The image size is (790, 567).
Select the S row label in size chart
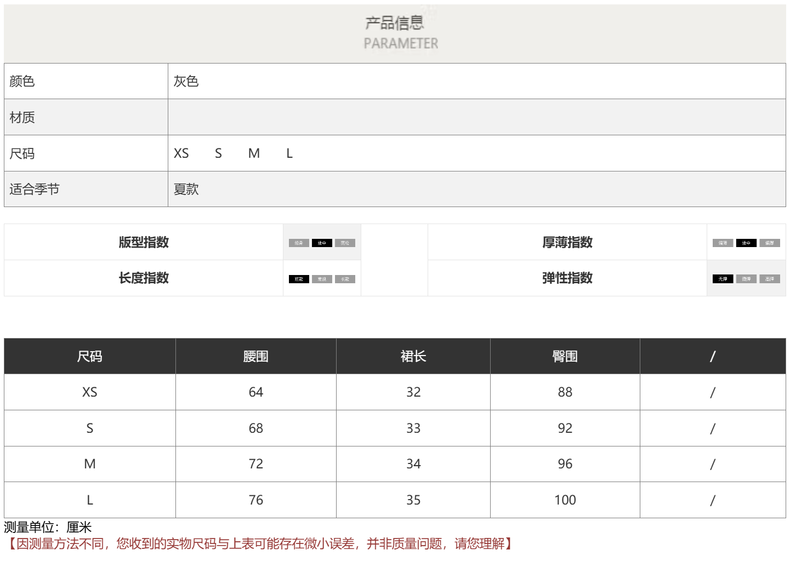(90, 428)
